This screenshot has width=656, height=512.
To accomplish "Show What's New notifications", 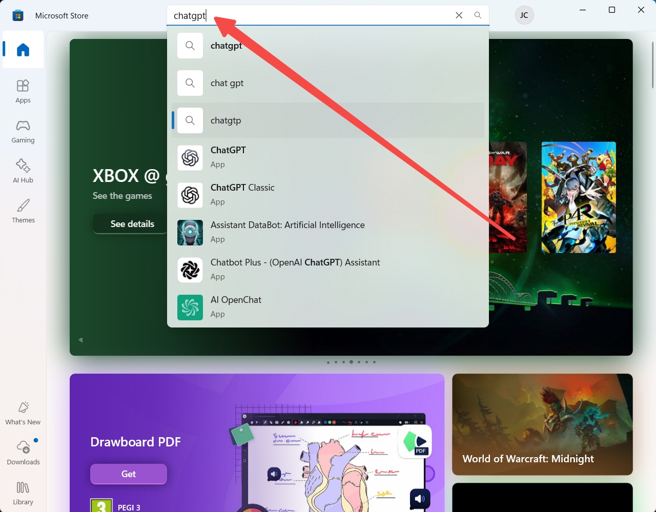I will point(23,413).
